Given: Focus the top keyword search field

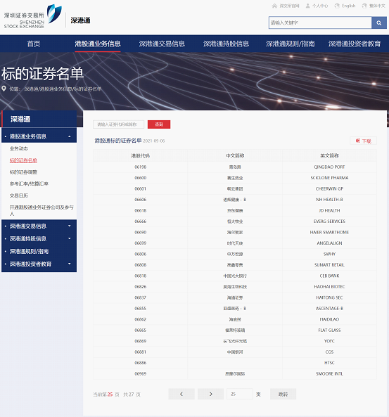Looking at the screenshot, I should [320, 23].
